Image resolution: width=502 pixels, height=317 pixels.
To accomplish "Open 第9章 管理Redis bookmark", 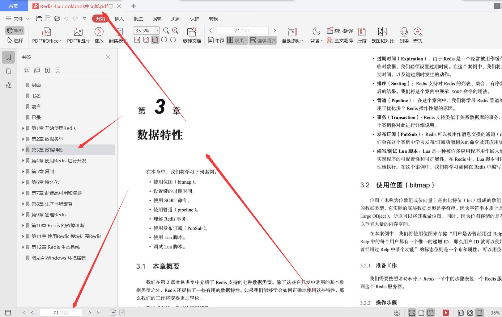I will pos(49,215).
